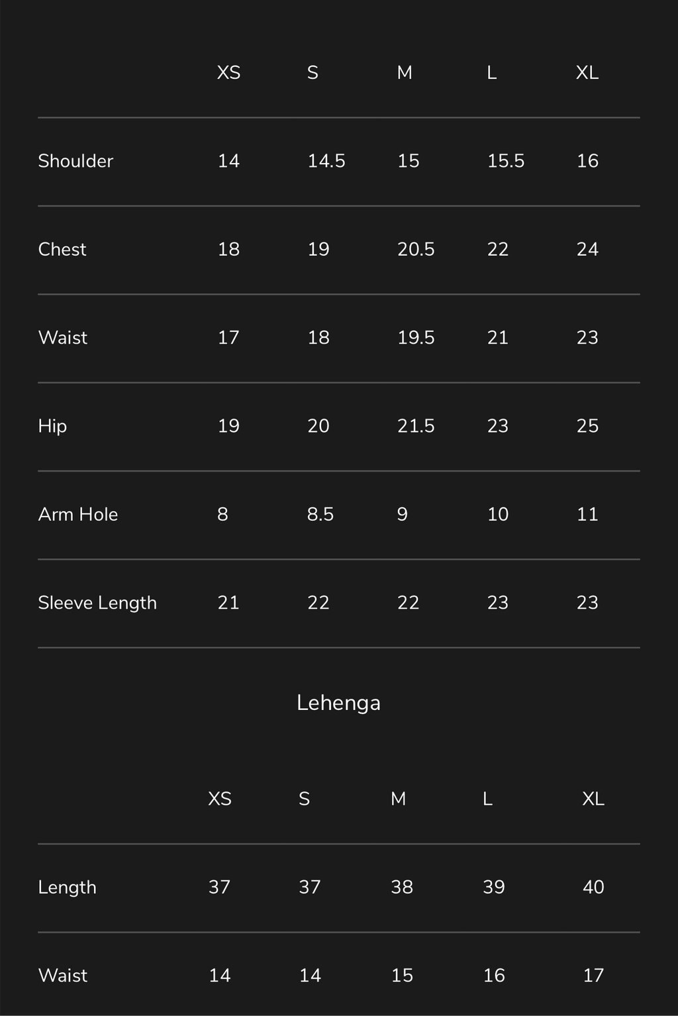This screenshot has width=678, height=1016.
Task: Select the Waist label under Lehenga table
Action: pyautogui.click(x=63, y=975)
